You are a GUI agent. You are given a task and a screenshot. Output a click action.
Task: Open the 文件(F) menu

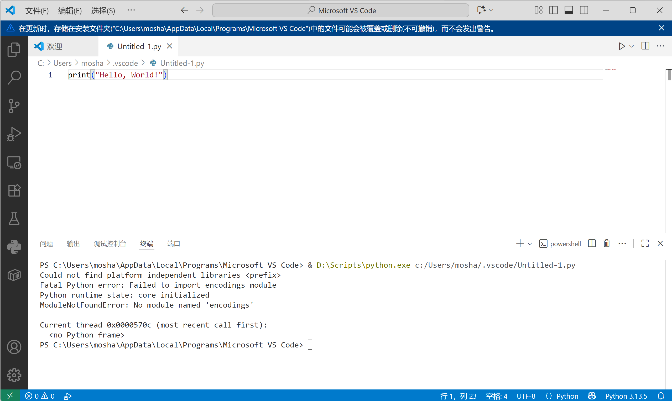[37, 10]
